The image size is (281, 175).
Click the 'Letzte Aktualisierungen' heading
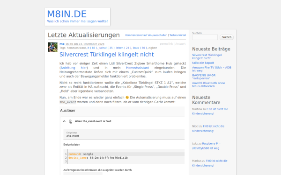[x=84, y=35]
